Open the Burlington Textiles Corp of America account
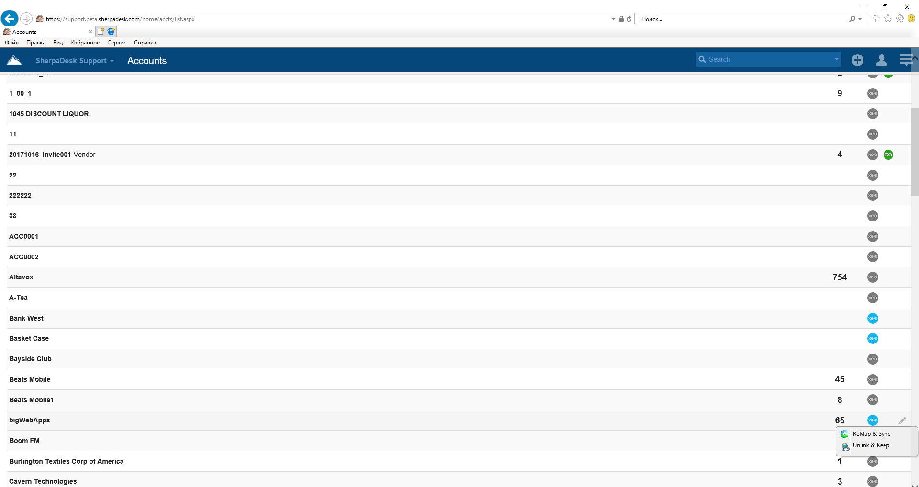The image size is (919, 487). [x=66, y=461]
